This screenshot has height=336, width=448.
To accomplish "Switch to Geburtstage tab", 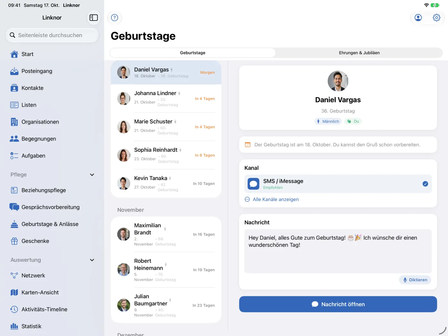I will [193, 53].
